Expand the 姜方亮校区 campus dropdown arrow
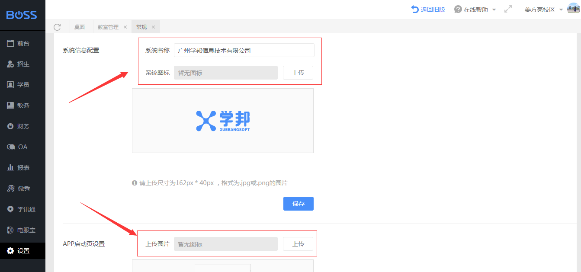Screen dimensions: 581x272 point(561,10)
